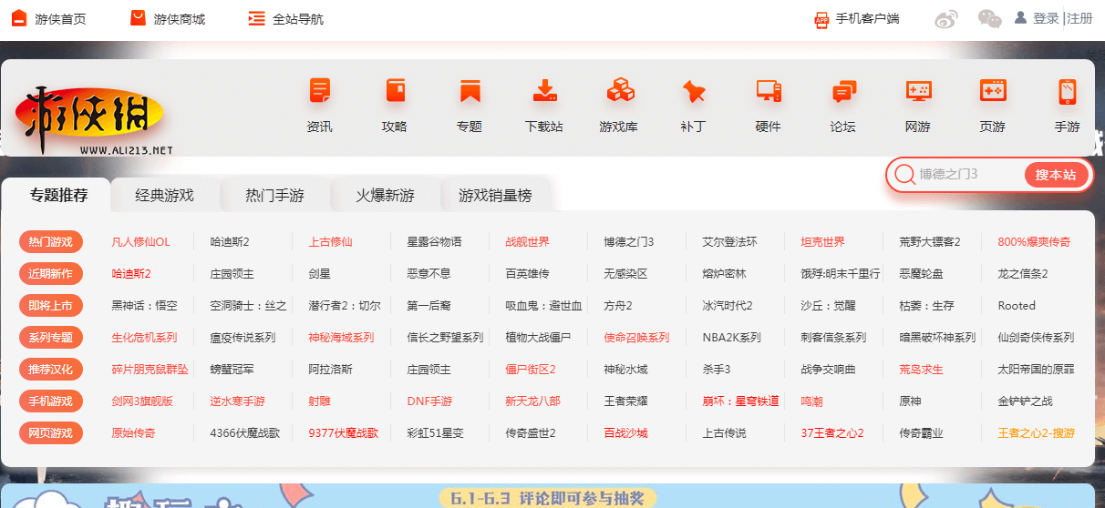Select the 近期新作 category label

pyautogui.click(x=51, y=273)
